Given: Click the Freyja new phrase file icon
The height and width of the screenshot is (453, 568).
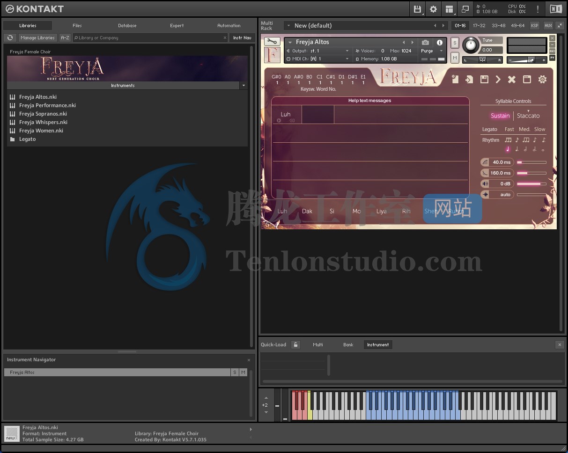Looking at the screenshot, I should point(455,80).
